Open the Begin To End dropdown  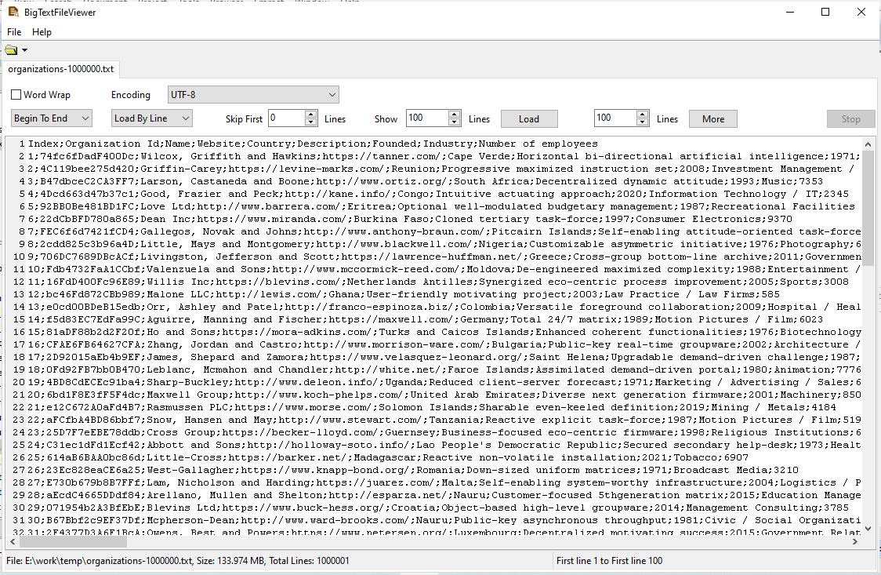[52, 118]
